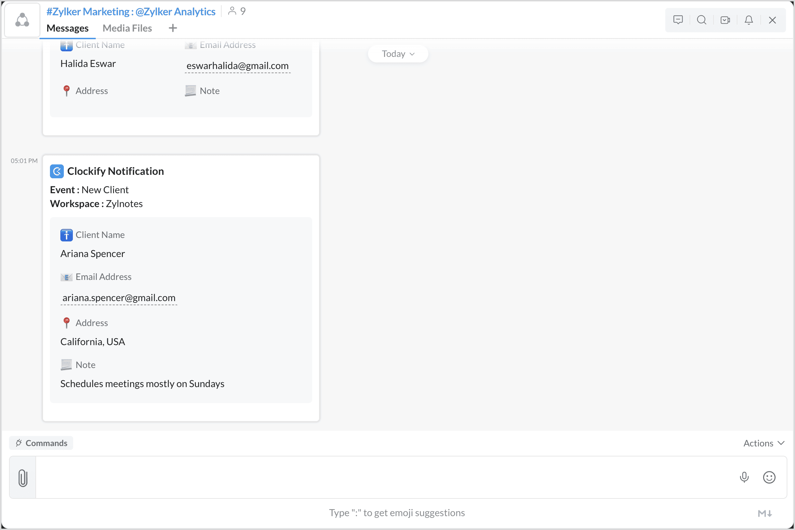
Task: Open the emoji picker smiley icon
Action: [769, 477]
